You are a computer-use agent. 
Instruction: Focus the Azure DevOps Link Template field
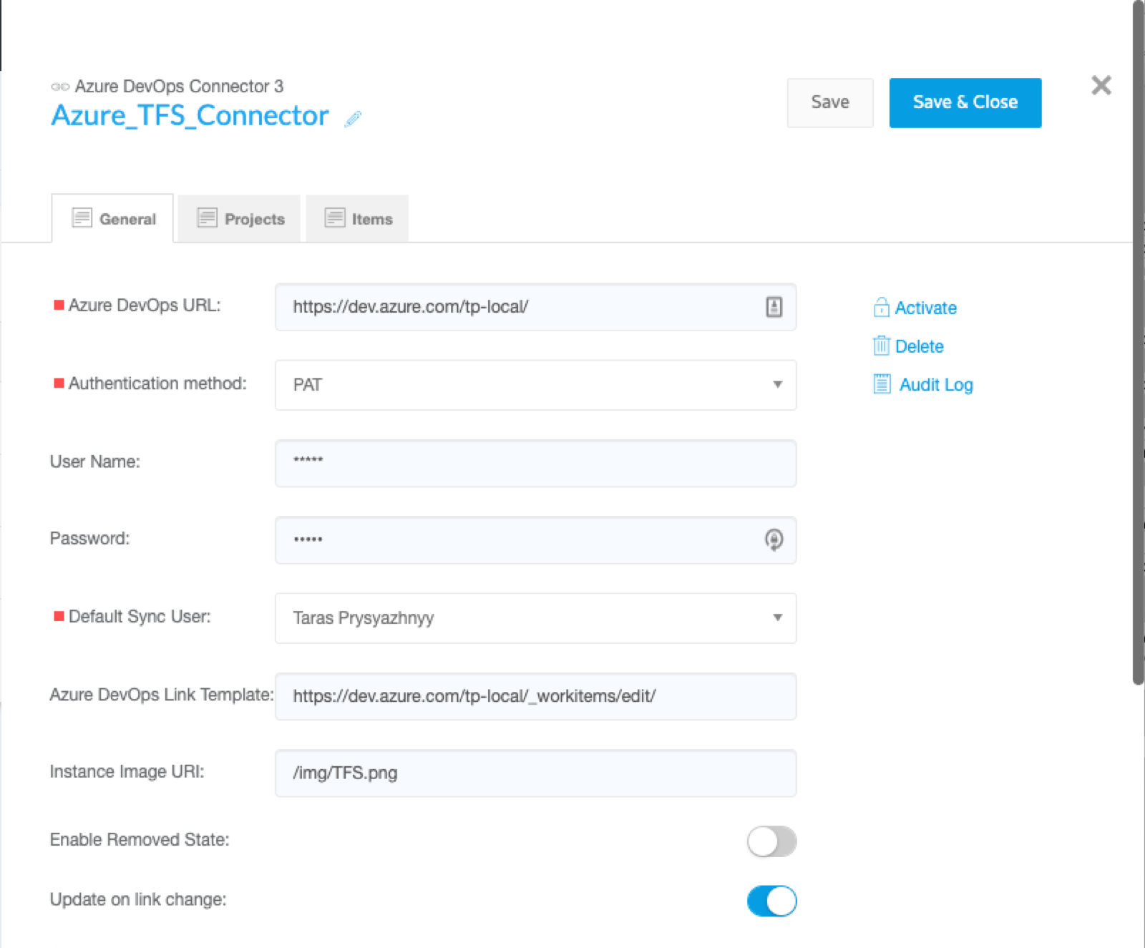(x=535, y=696)
